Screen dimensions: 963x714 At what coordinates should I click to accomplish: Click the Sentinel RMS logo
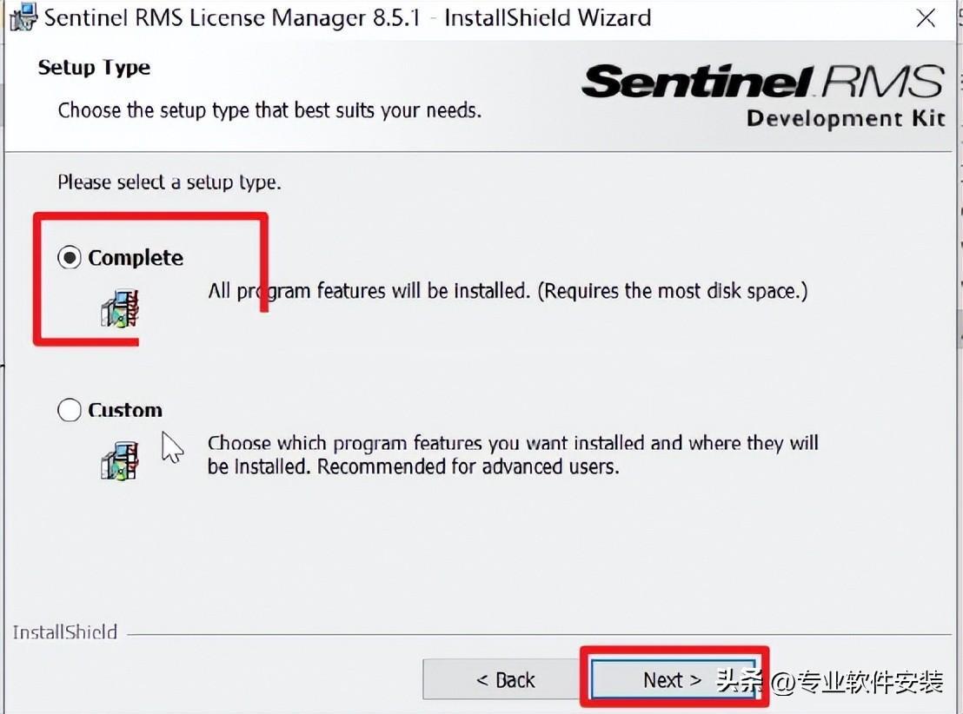click(x=761, y=83)
